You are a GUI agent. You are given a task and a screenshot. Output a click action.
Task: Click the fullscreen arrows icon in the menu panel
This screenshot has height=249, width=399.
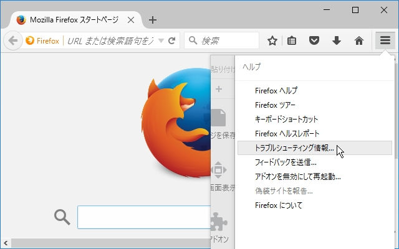coord(218,170)
